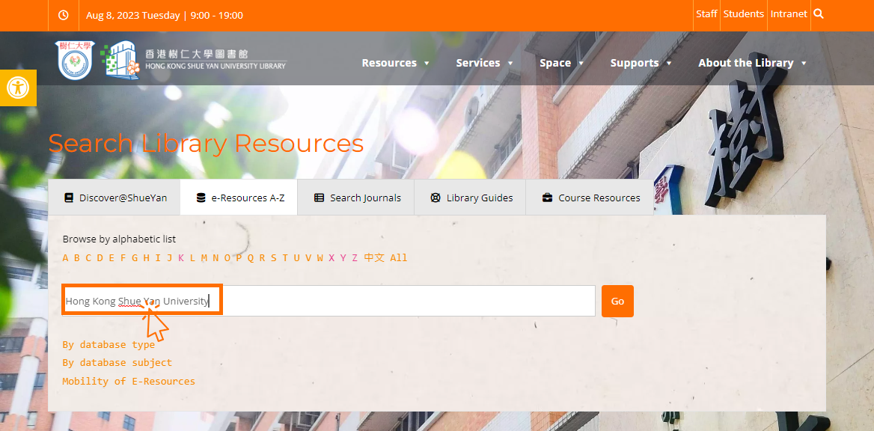Open the Intranet link

coord(789,14)
